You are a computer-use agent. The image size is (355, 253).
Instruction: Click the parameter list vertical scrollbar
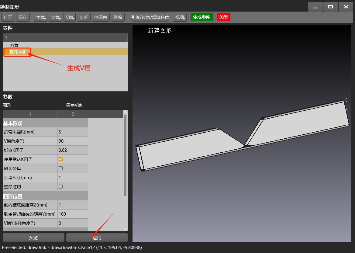pos(126,155)
